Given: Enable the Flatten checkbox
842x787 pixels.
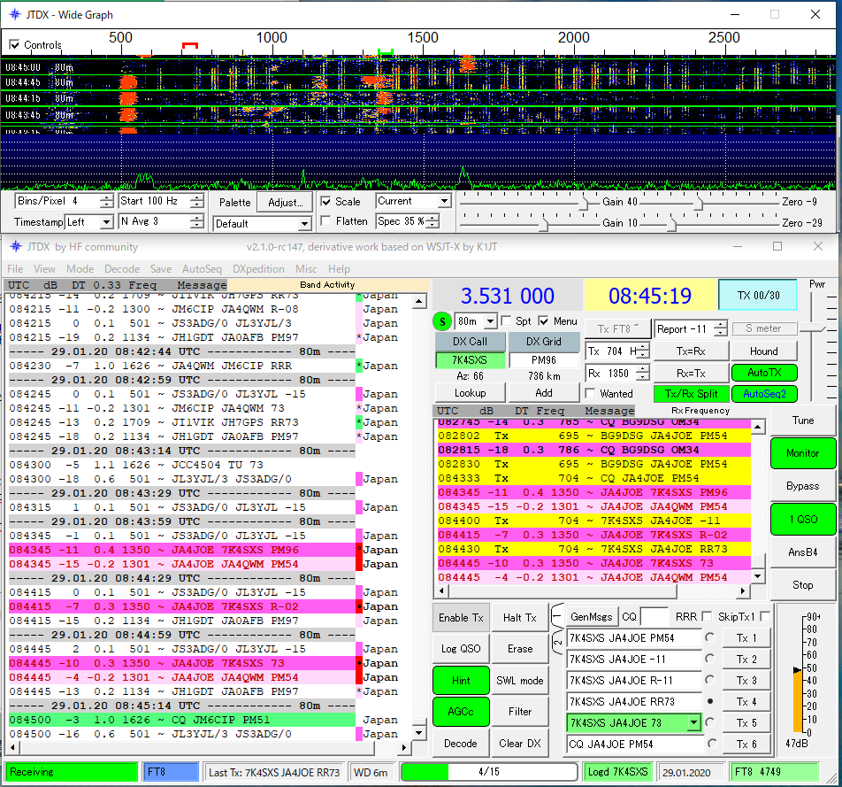Looking at the screenshot, I should coord(326,221).
